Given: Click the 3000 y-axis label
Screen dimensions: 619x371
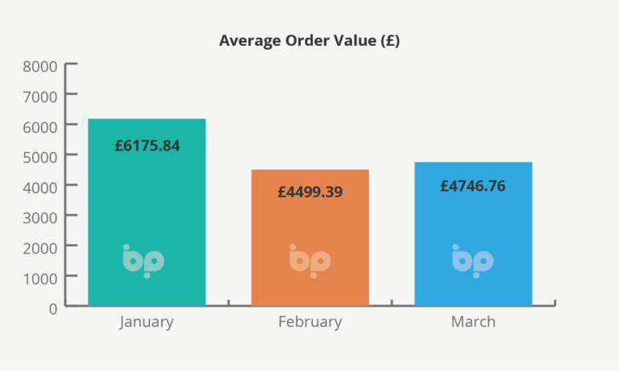Looking at the screenshot, I should point(40,216).
